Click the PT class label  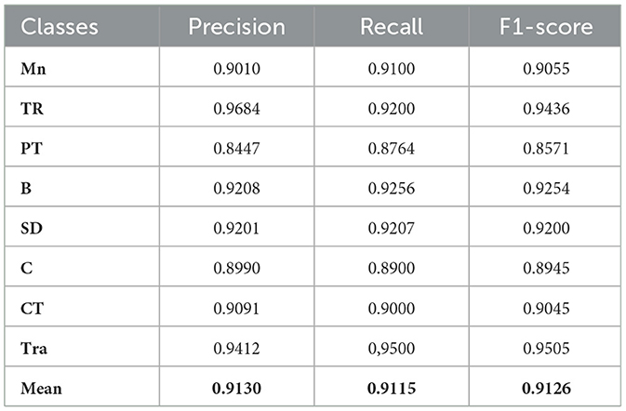coord(31,149)
